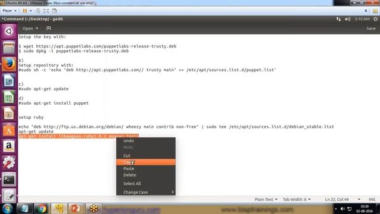Open the Ln 22, Col 49 position dropdown
Image resolution: width=380 pixels, height=214 pixels.
pyautogui.click(x=343, y=200)
